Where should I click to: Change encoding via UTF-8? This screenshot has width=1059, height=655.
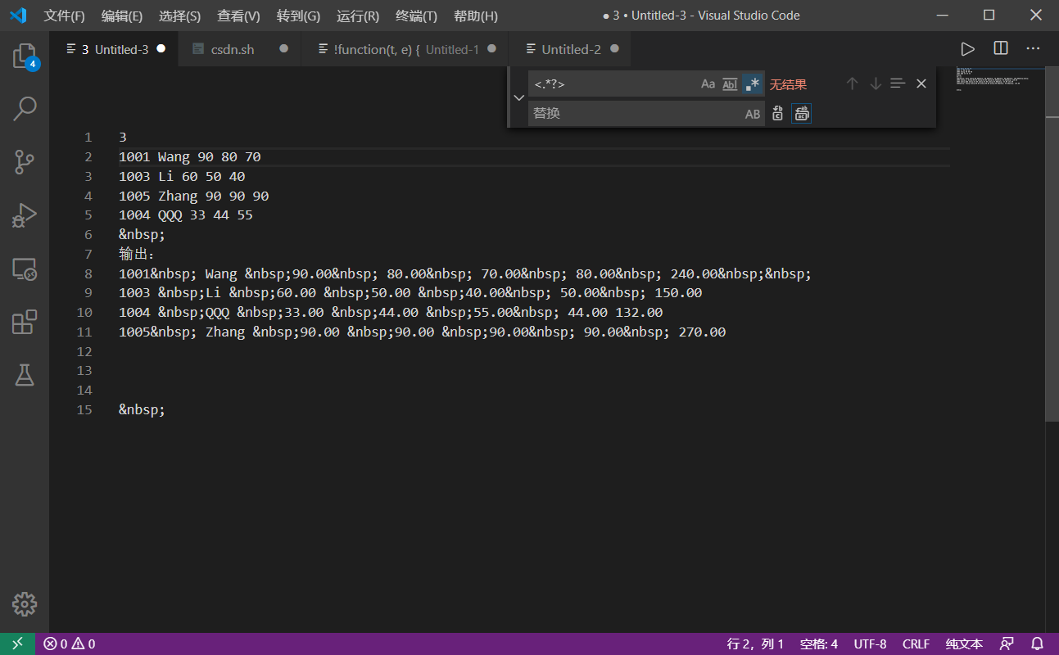(870, 644)
